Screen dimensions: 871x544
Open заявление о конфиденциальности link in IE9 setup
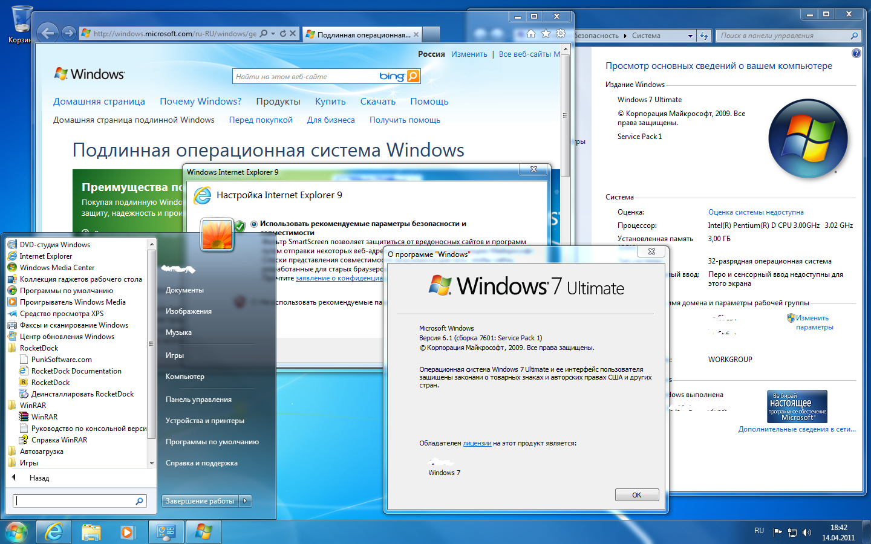tap(339, 278)
